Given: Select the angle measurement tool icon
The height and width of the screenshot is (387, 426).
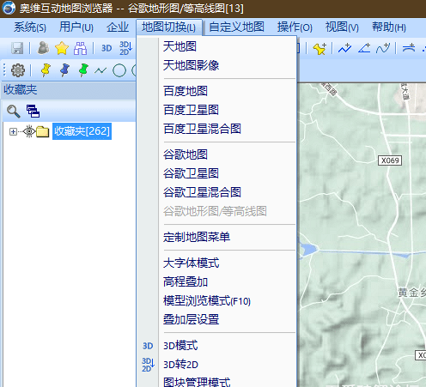Looking at the screenshot, I should point(364,48).
